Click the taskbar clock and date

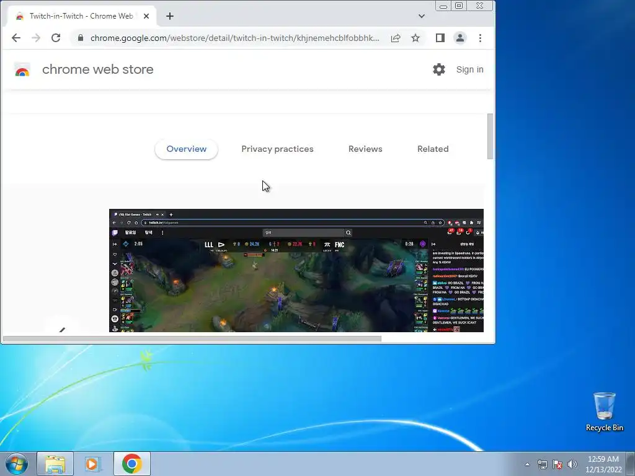pos(603,464)
